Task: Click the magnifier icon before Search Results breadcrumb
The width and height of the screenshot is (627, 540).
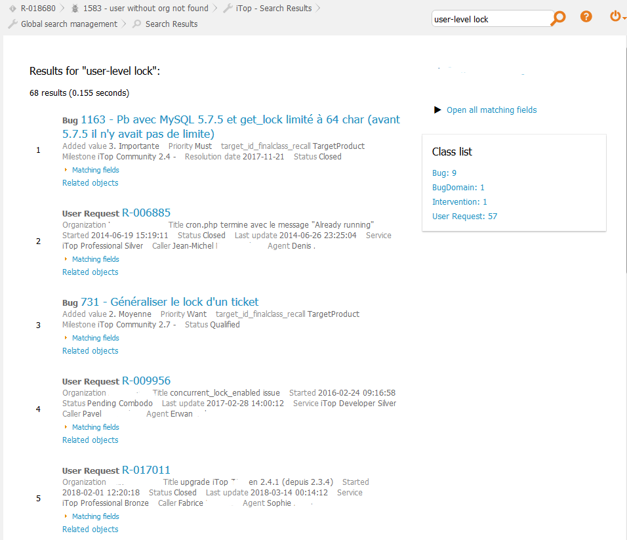Action: coord(137,24)
